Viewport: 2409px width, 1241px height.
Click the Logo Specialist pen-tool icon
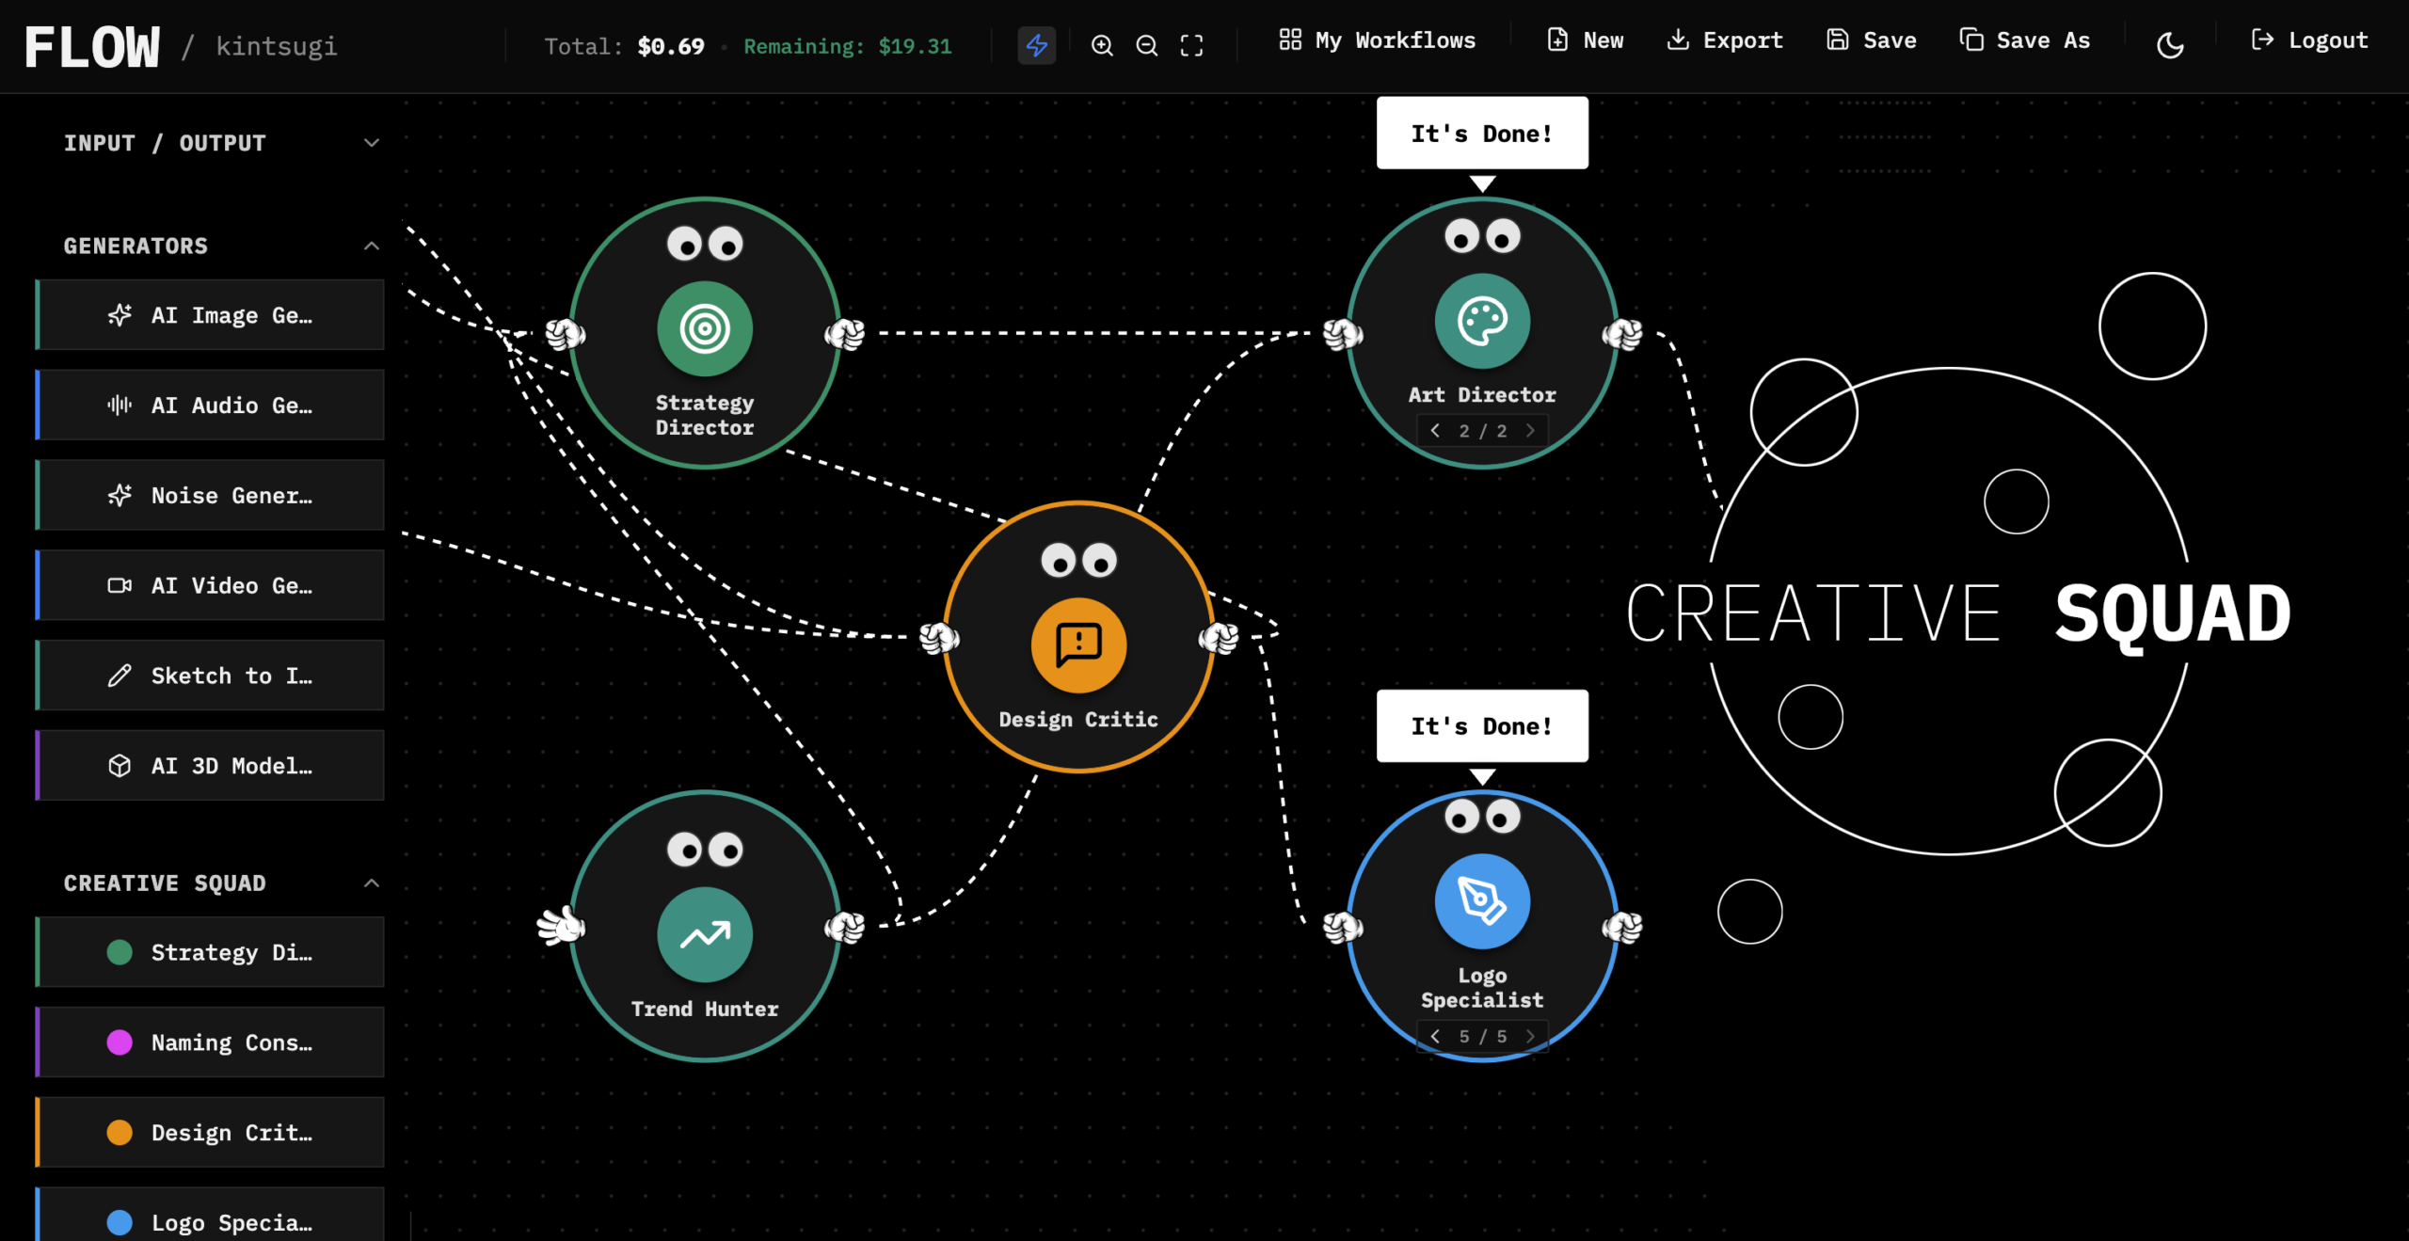[x=1481, y=901]
